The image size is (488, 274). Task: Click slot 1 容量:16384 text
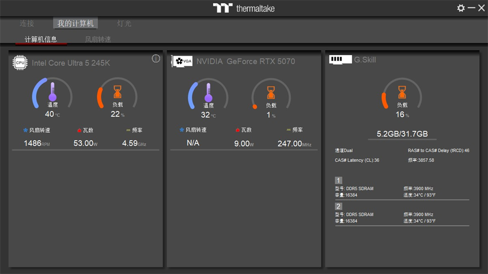click(x=346, y=195)
